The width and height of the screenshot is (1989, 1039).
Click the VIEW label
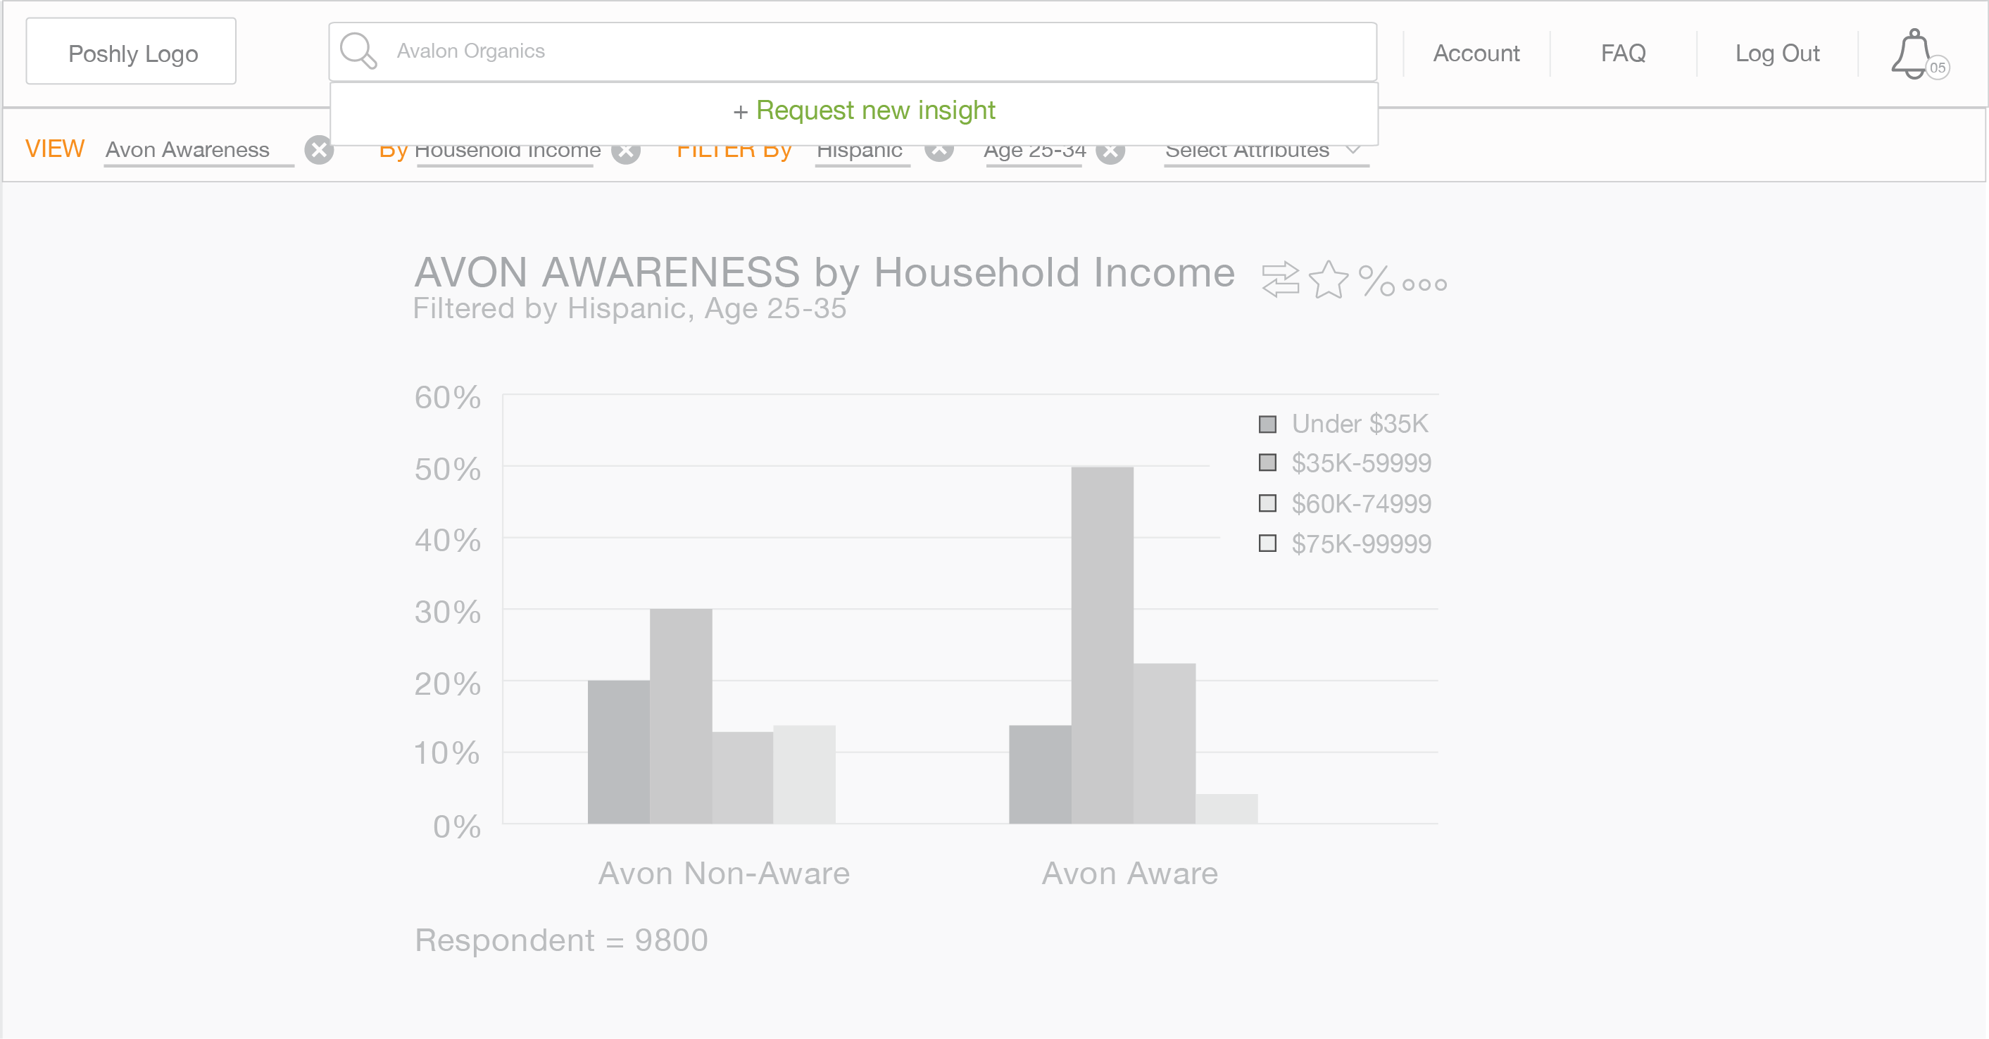(x=55, y=149)
